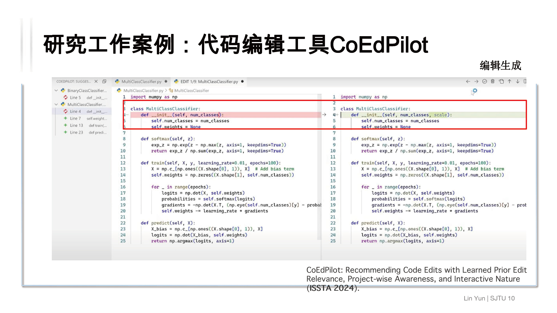Click line number 25 in right pane
557x313 pixels.
333,241
